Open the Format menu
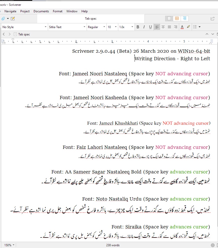218x248 pixels. pos(58,11)
